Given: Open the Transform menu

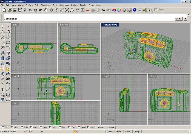Looking at the screenshot, I should pos(46,5).
